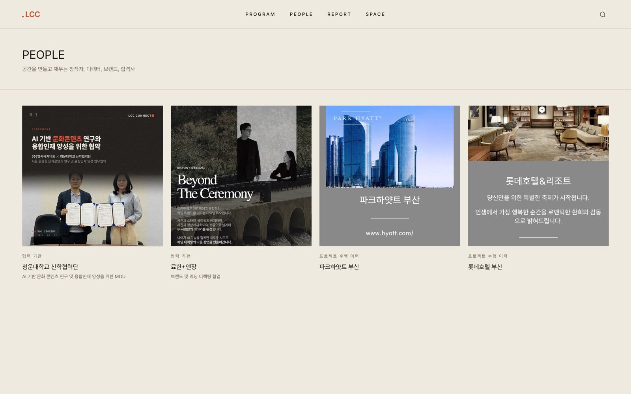Select the 파크하얏트 부산 title below the card
Image resolution: width=631 pixels, height=394 pixels.
(339, 267)
